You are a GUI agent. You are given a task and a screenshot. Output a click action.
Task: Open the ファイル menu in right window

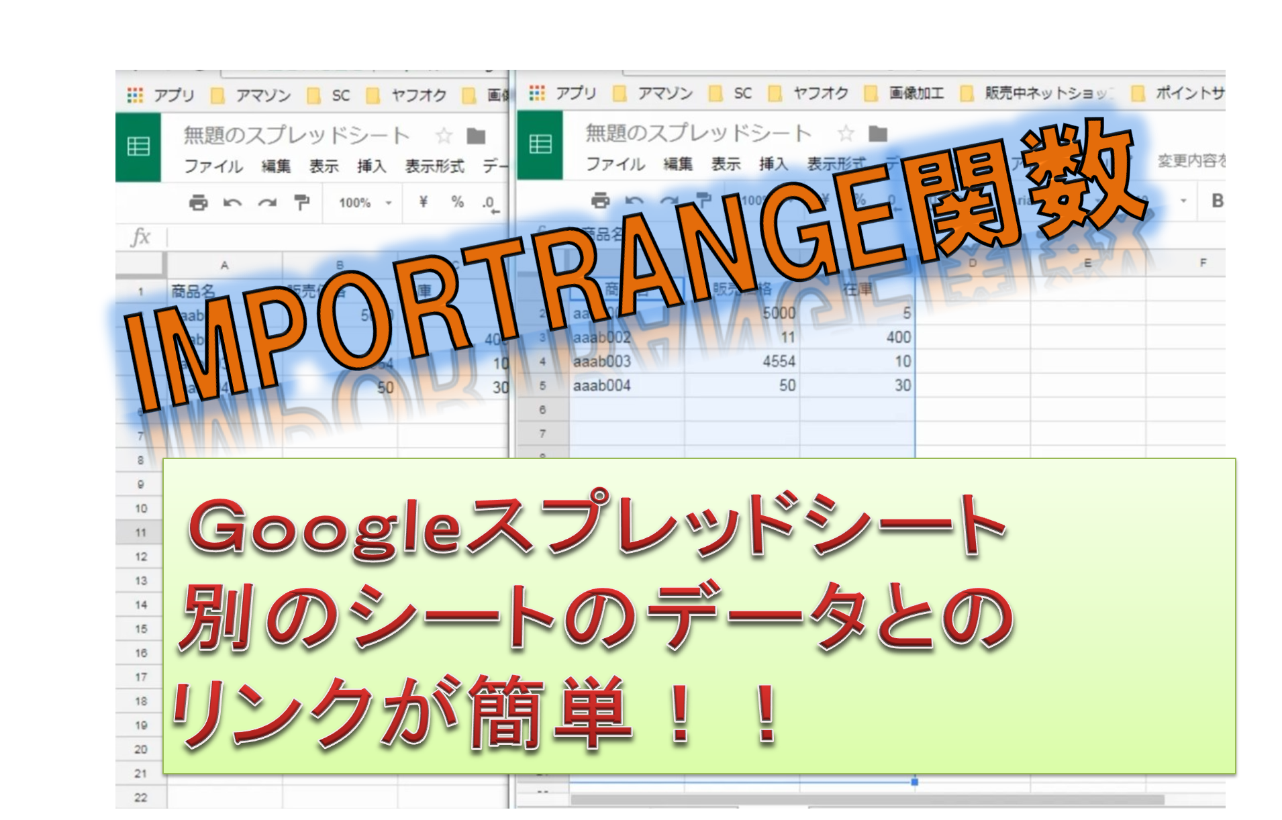tap(615, 164)
